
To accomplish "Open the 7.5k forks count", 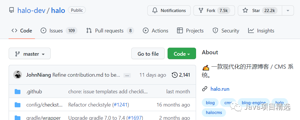I will [223, 11].
